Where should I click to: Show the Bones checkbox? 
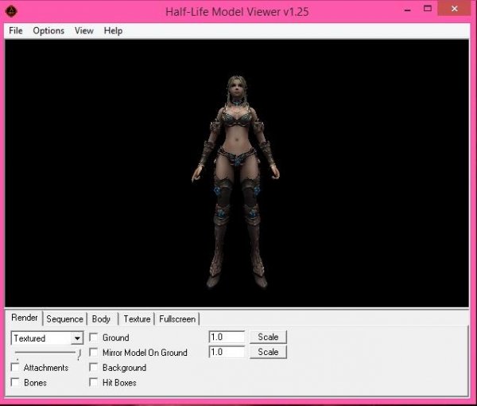pyautogui.click(x=15, y=382)
